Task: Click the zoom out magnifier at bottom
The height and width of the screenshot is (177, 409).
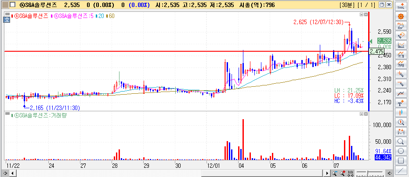Action: (334, 173)
